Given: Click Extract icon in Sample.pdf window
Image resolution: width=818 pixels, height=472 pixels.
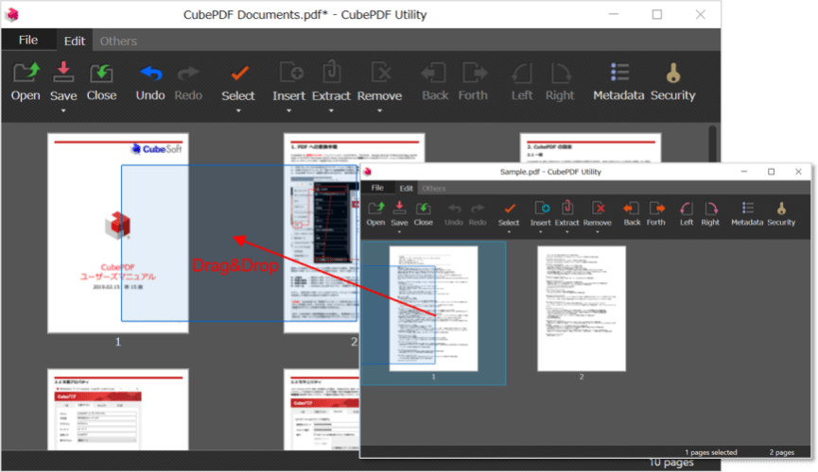Looking at the screenshot, I should click(567, 208).
